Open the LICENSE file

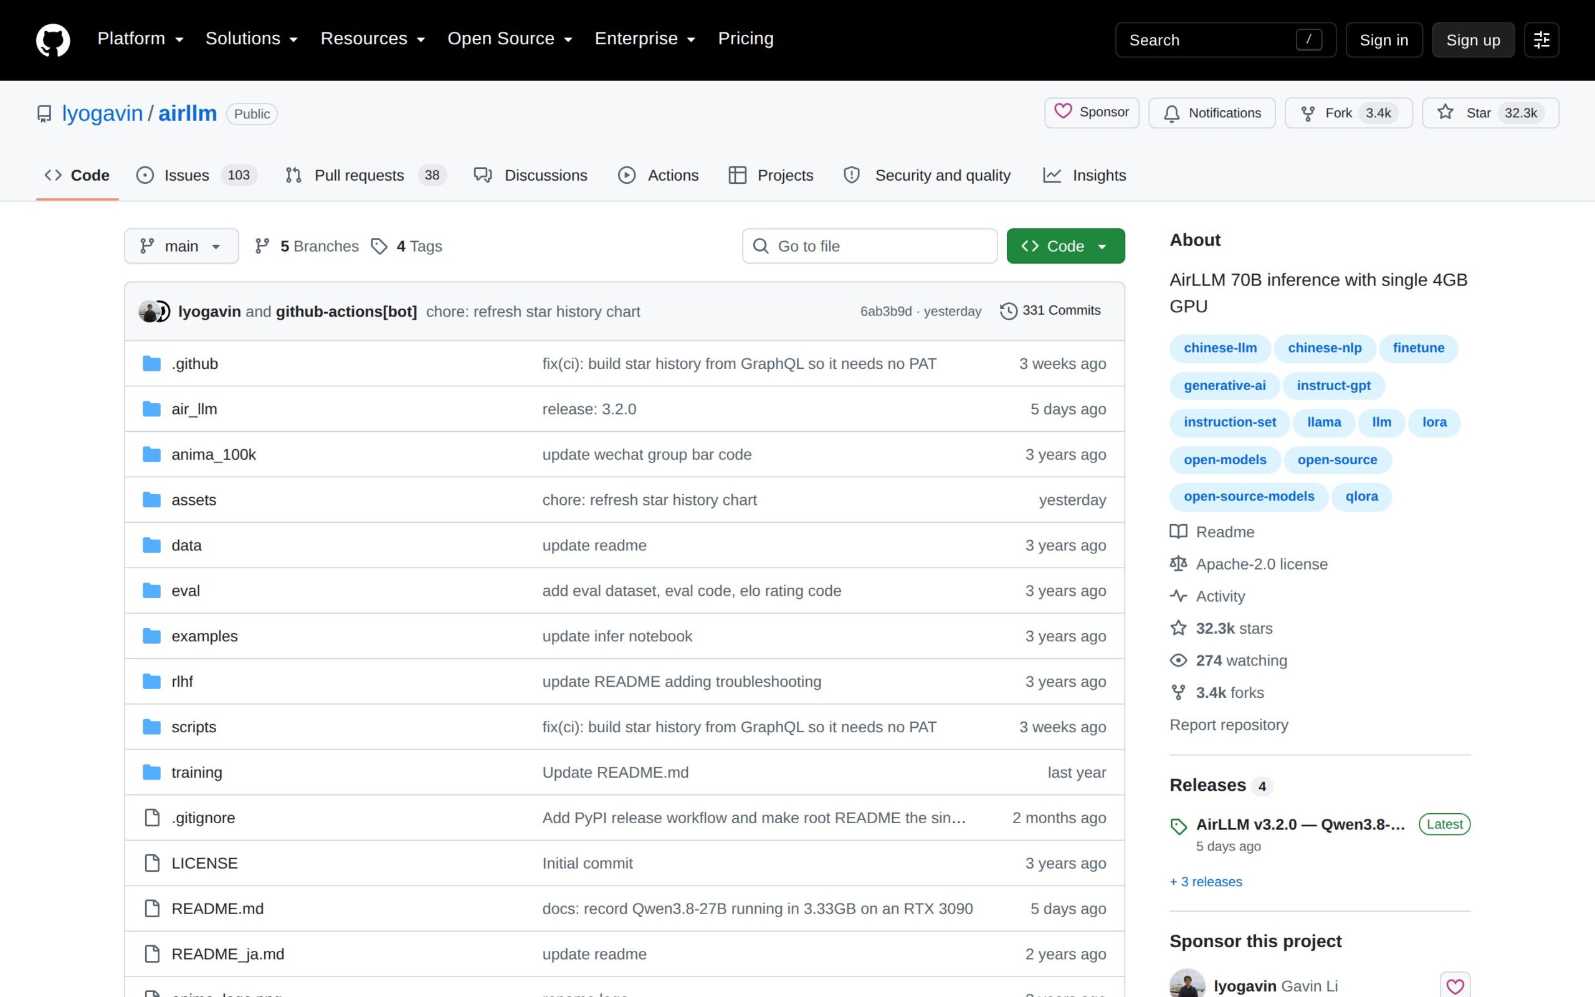click(204, 863)
